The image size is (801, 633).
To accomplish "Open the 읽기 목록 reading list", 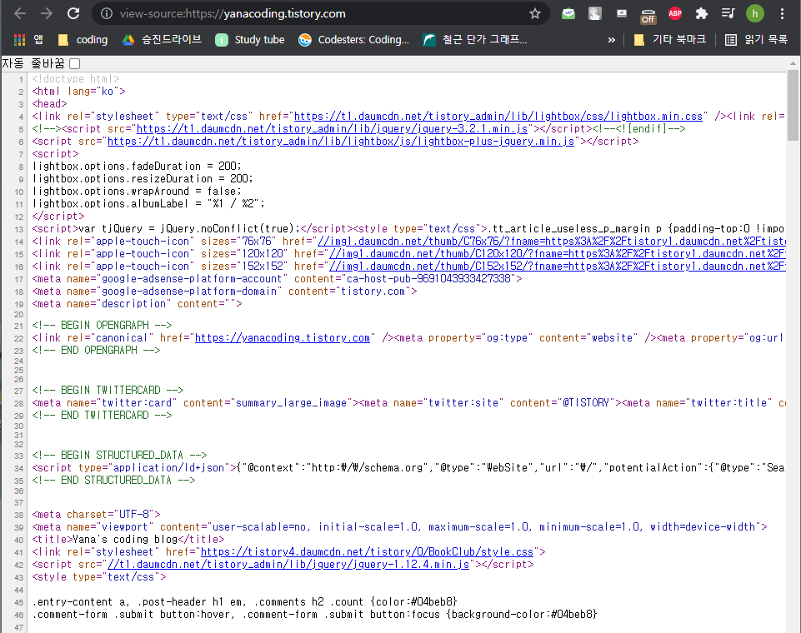I will click(x=757, y=40).
